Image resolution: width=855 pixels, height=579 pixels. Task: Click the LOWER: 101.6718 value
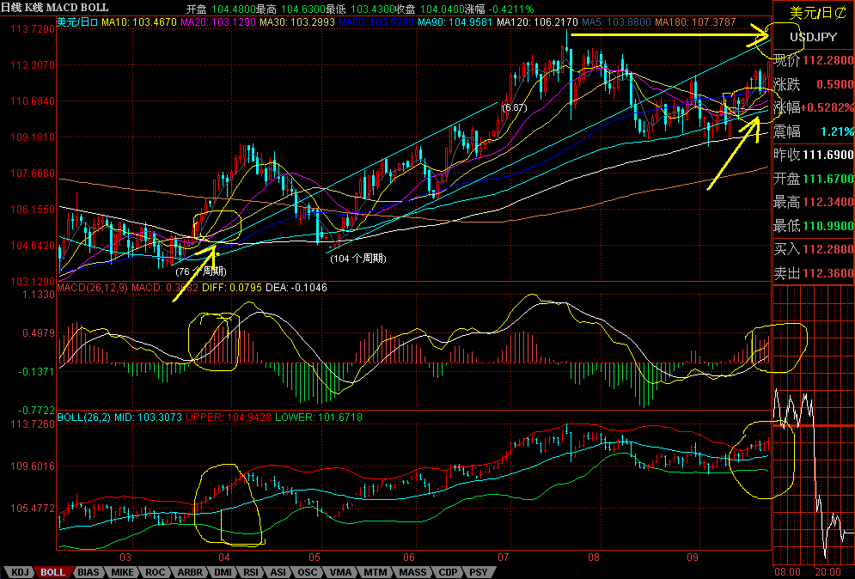319,417
